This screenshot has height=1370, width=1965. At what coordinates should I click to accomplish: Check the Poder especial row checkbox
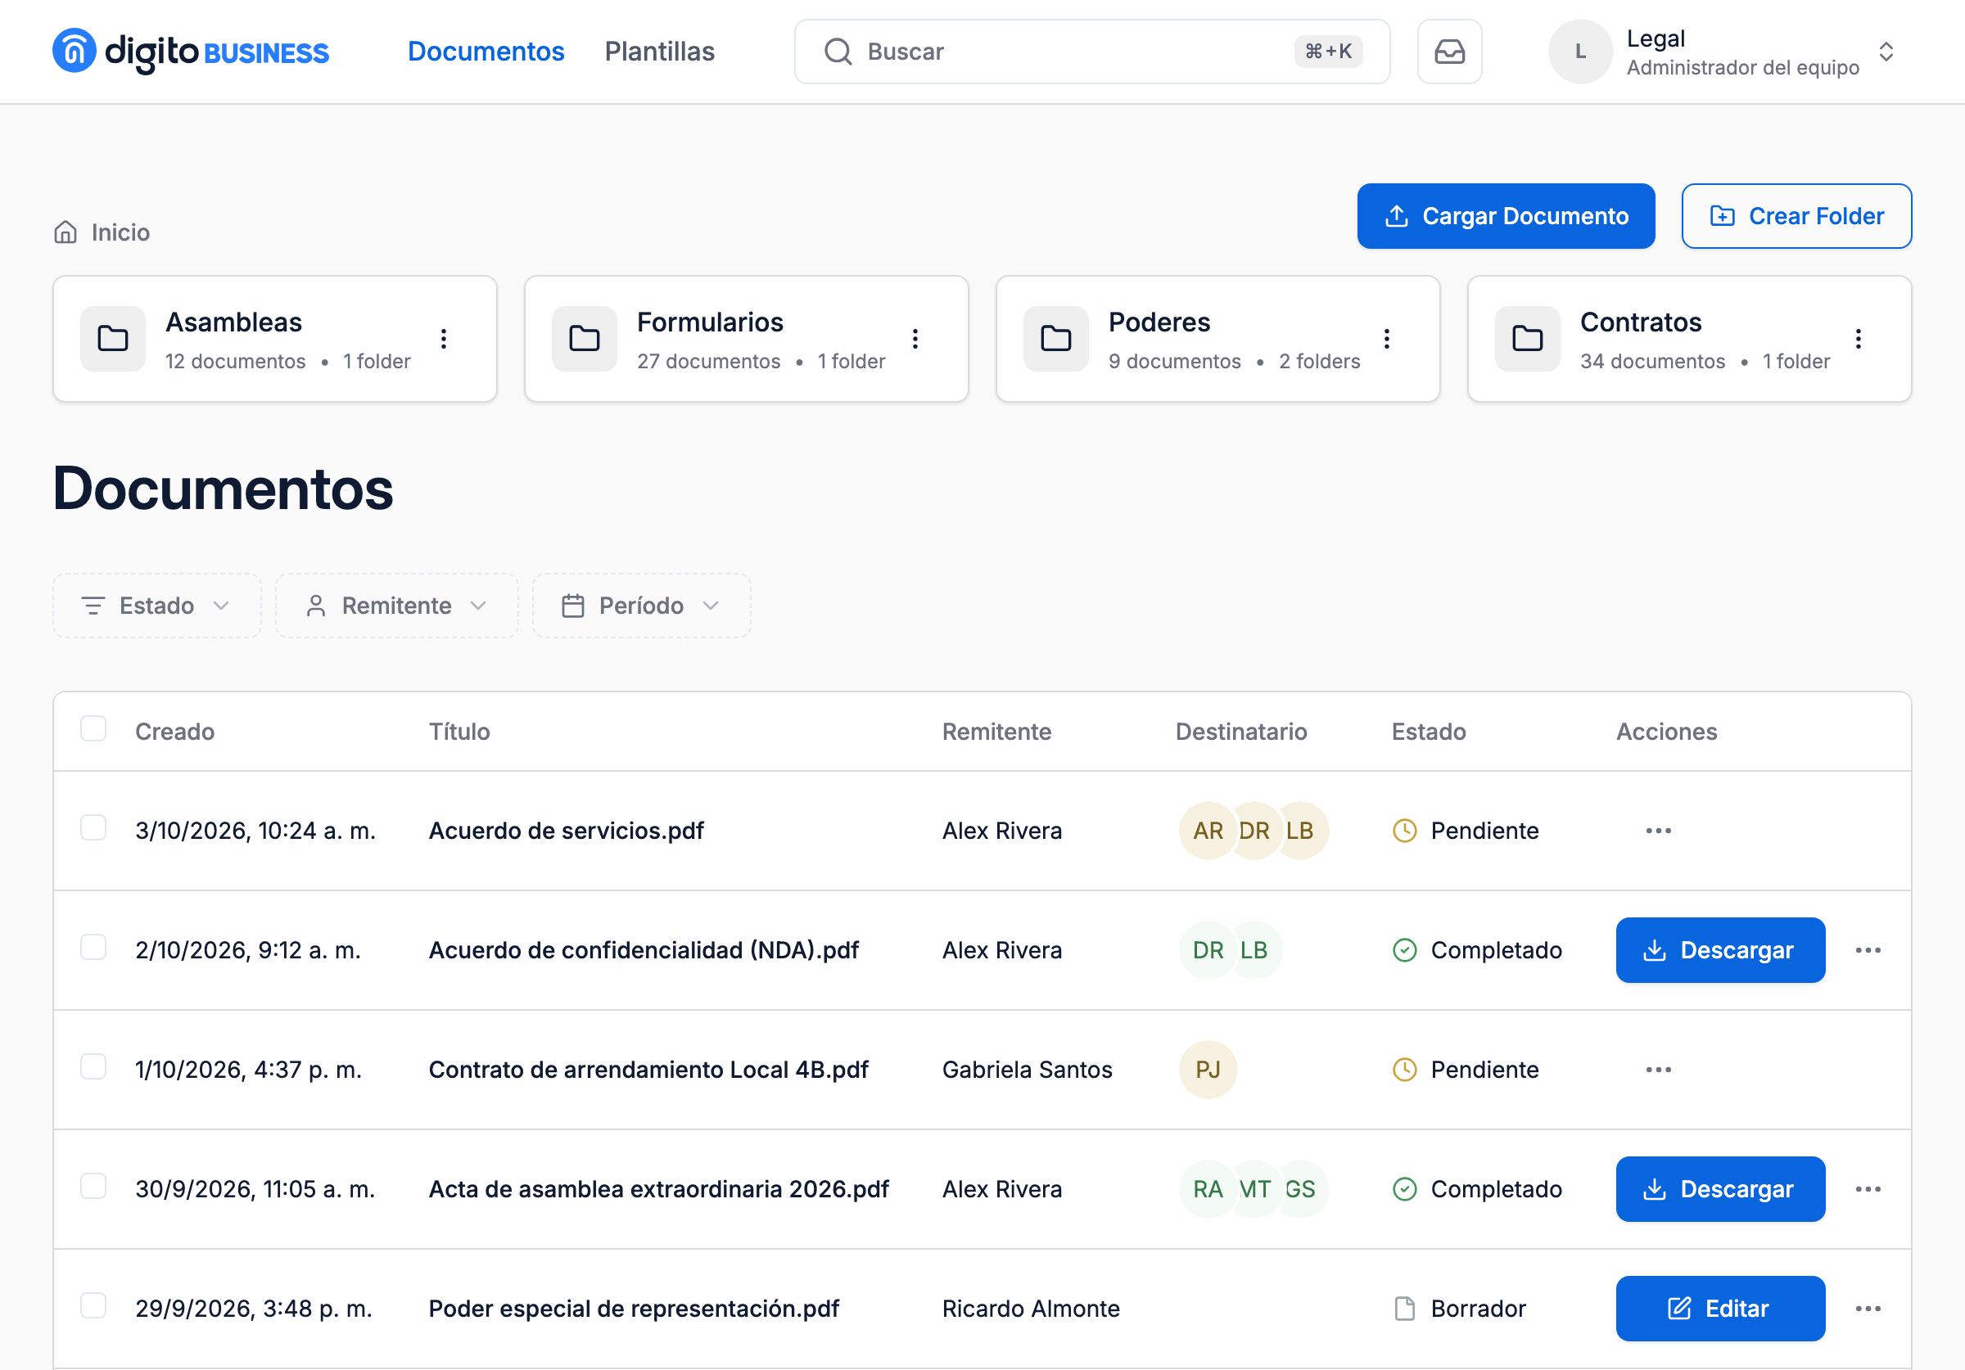coord(93,1306)
